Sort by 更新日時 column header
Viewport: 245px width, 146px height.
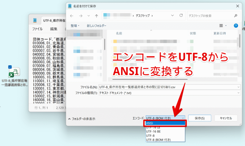pos(220,33)
